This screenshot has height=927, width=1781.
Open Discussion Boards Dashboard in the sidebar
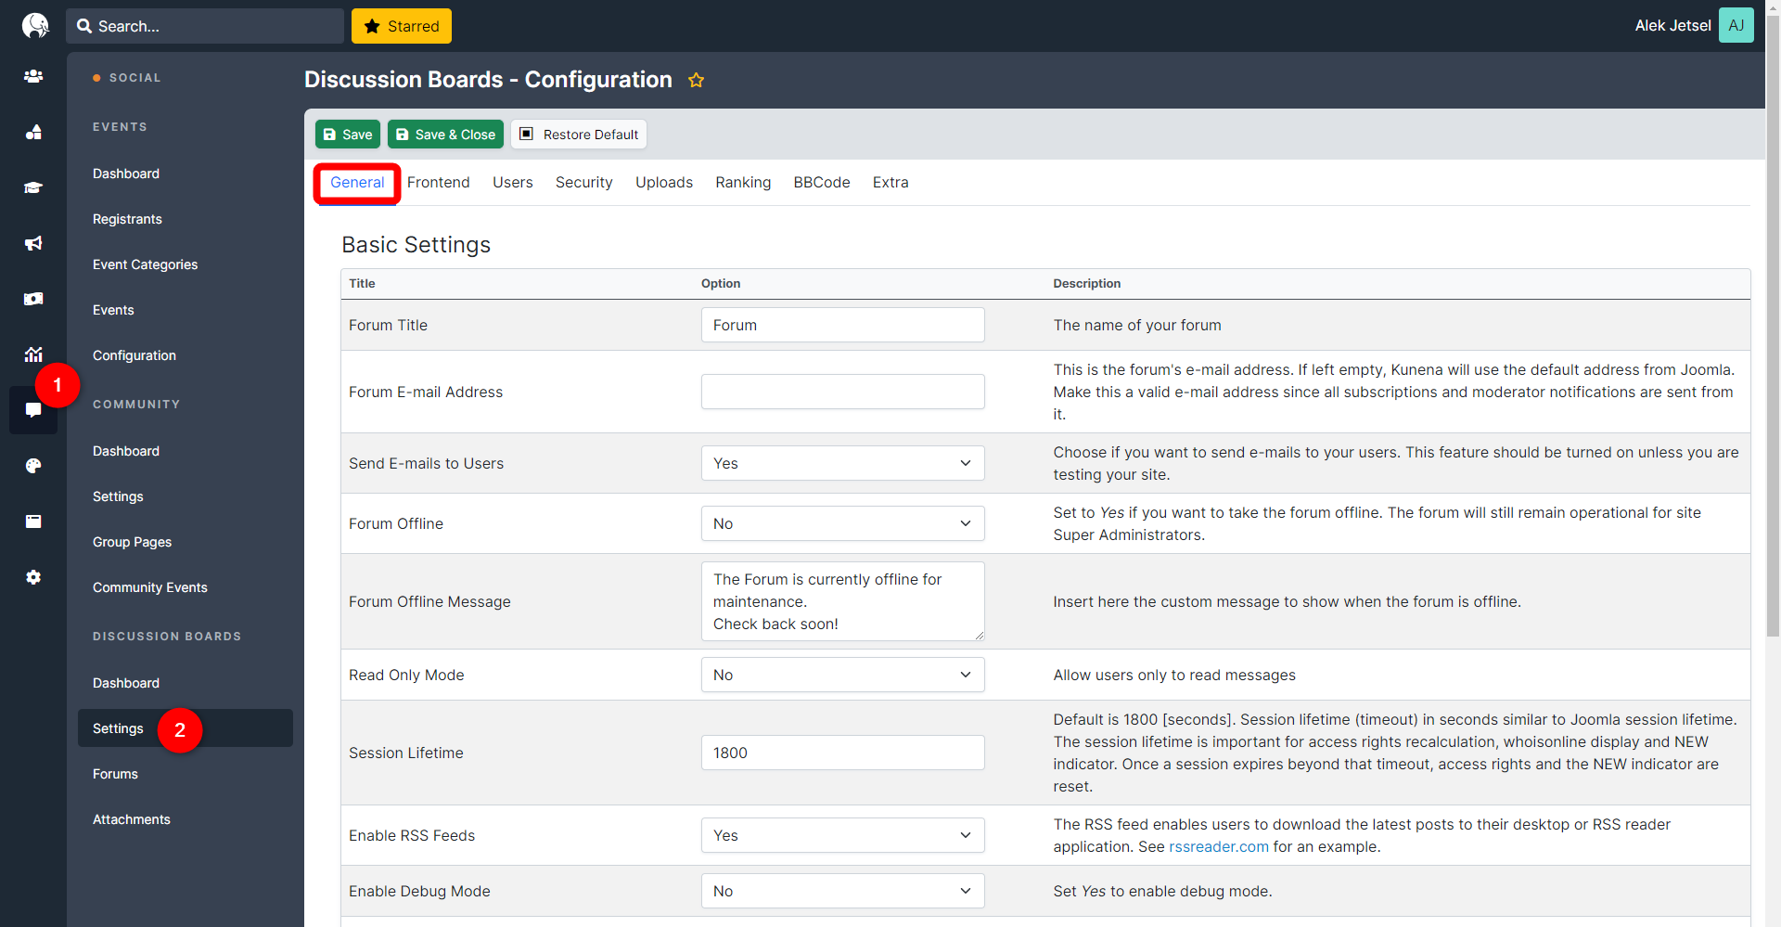pyautogui.click(x=126, y=683)
